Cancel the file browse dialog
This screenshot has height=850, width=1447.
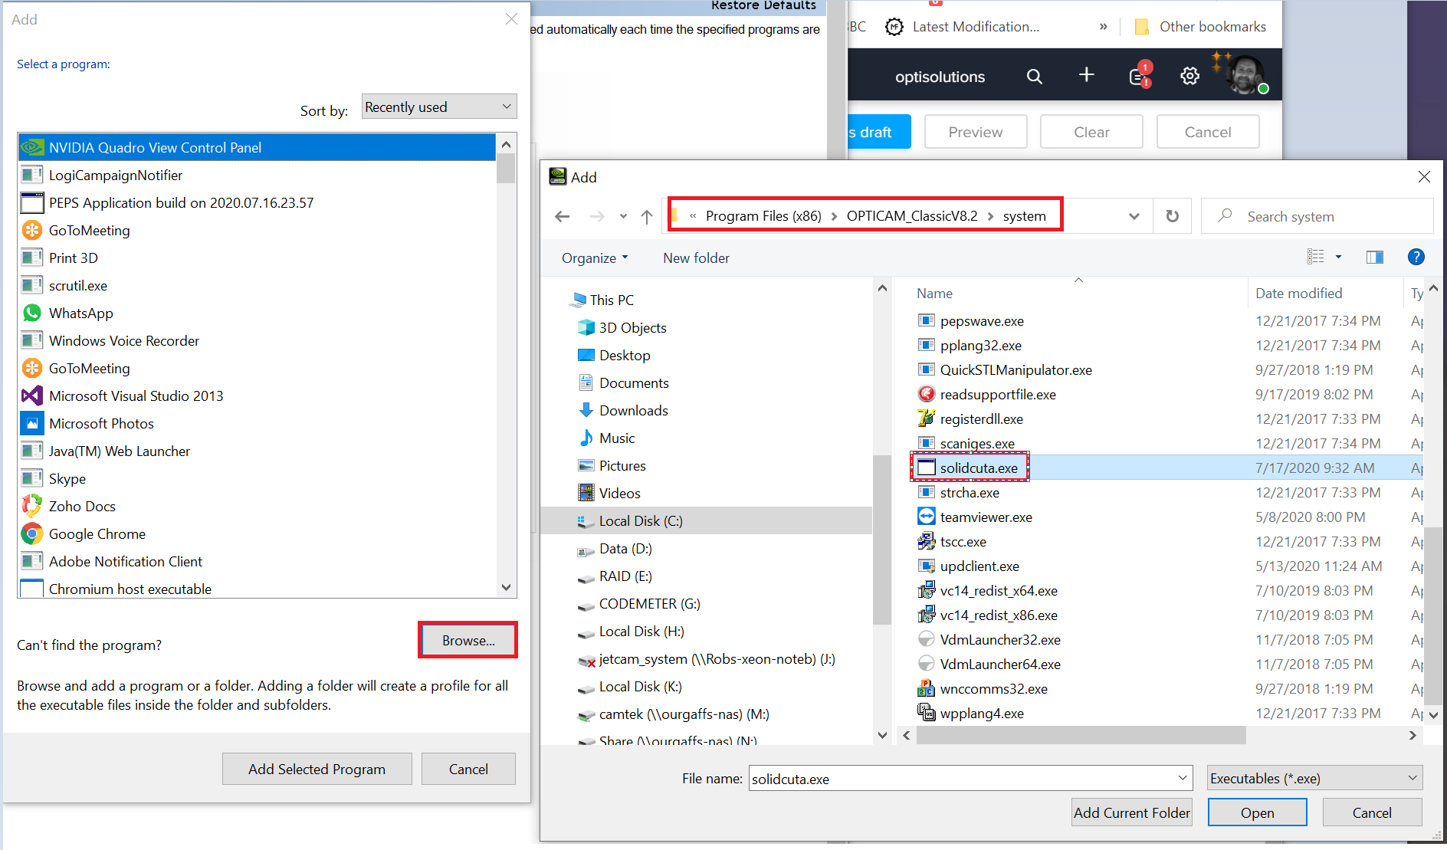tap(1372, 812)
